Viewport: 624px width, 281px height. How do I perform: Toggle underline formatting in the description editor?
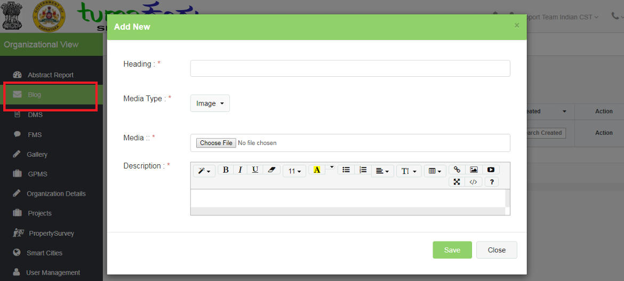click(255, 170)
